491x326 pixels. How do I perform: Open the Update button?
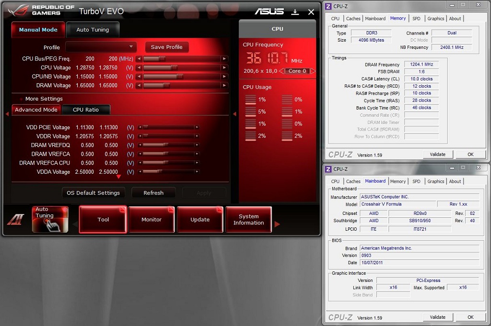coord(200,219)
